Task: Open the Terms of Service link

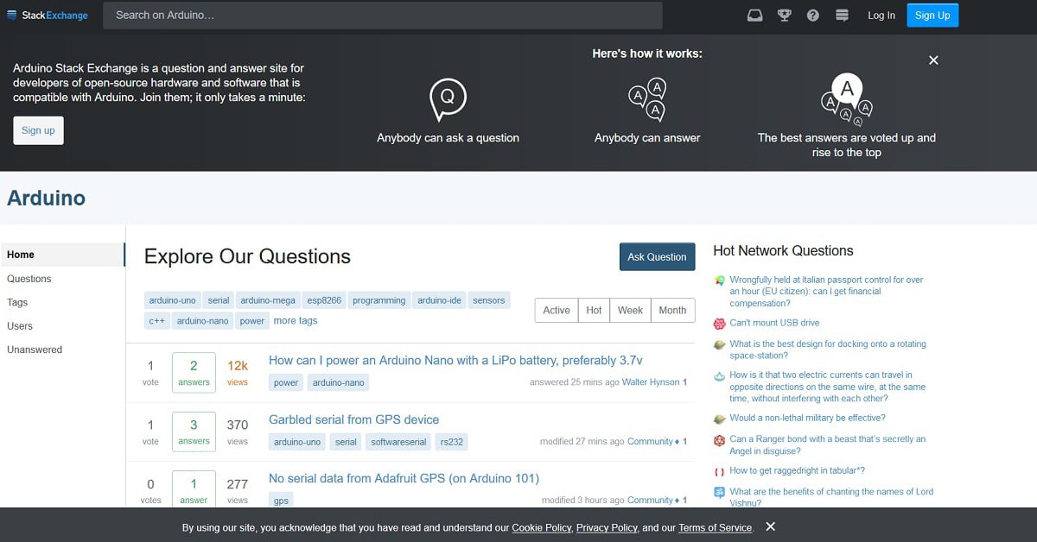Action: point(716,527)
